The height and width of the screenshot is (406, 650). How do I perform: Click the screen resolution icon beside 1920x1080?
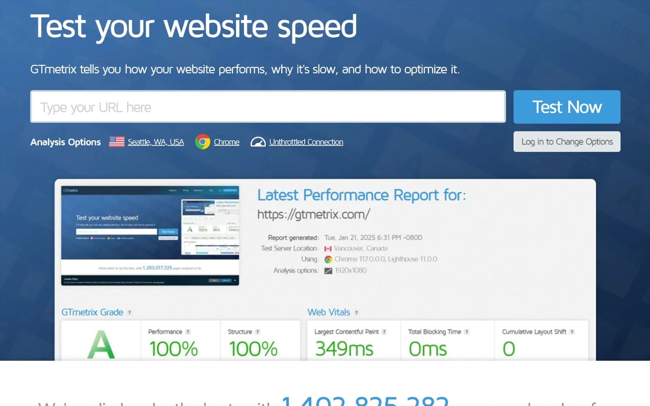click(x=328, y=271)
